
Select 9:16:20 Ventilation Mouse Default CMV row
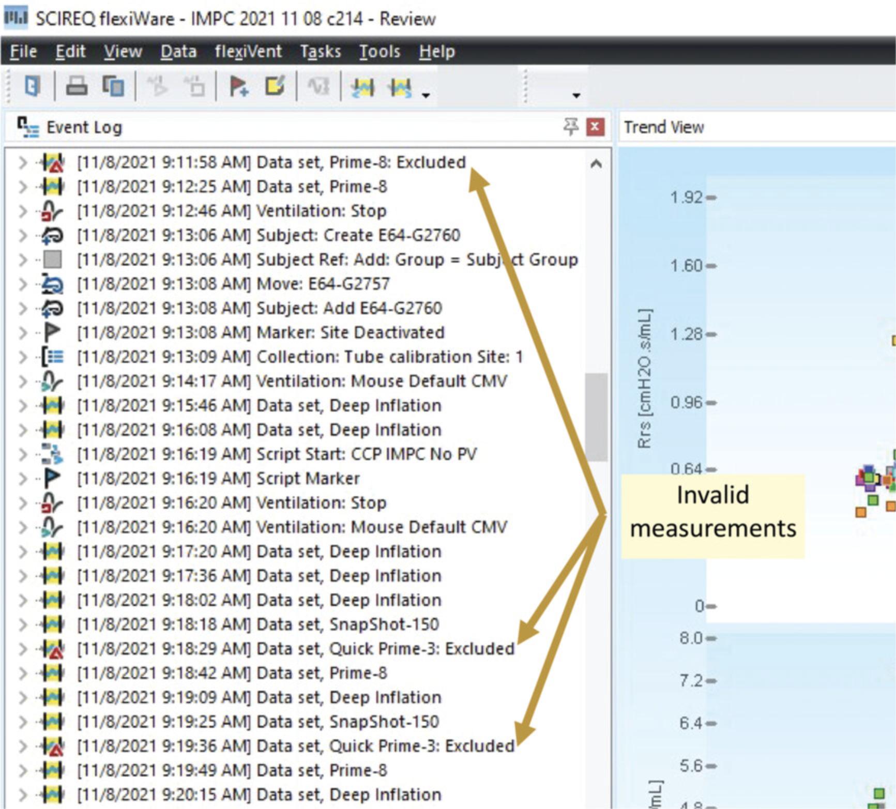[x=292, y=527]
